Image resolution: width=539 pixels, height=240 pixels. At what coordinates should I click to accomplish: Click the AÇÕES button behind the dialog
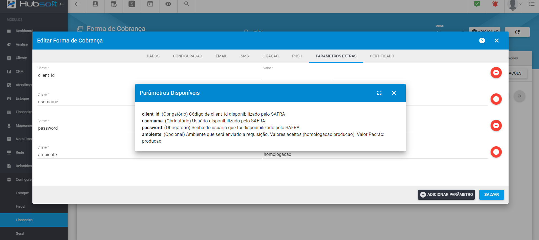(x=518, y=73)
